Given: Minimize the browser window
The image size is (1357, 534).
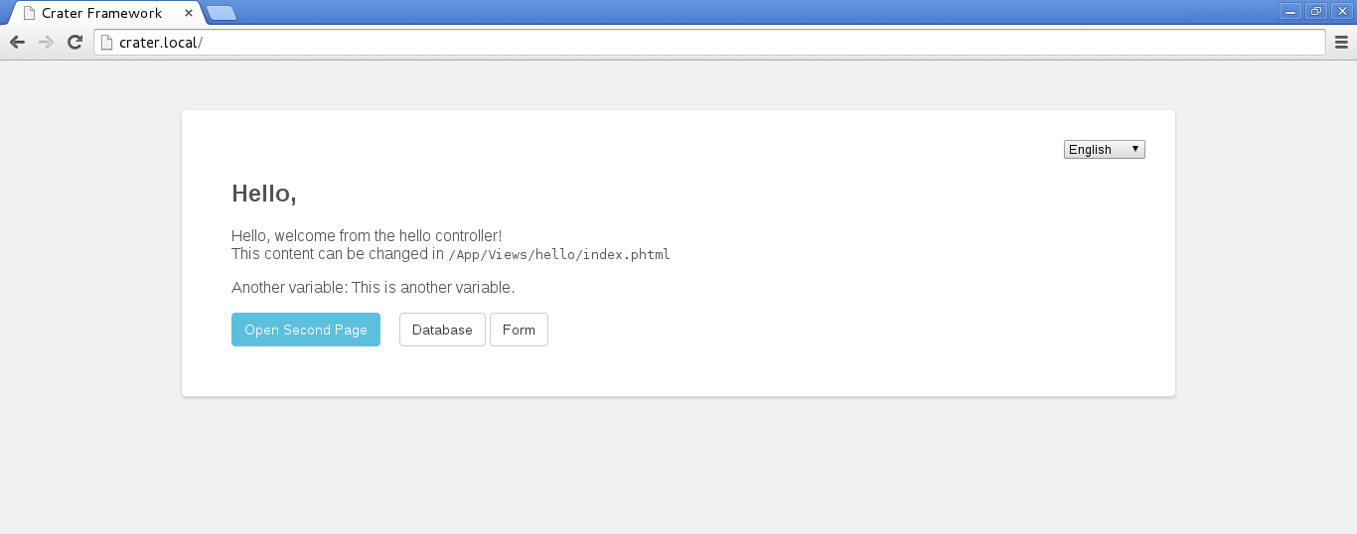Looking at the screenshot, I should [x=1290, y=11].
